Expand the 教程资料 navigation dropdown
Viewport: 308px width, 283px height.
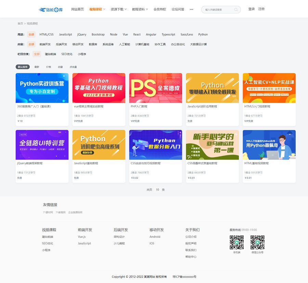point(140,10)
